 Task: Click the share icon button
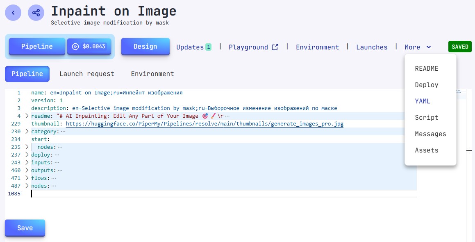tap(36, 13)
